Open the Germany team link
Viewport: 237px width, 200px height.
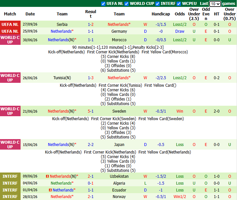[x=119, y=31]
